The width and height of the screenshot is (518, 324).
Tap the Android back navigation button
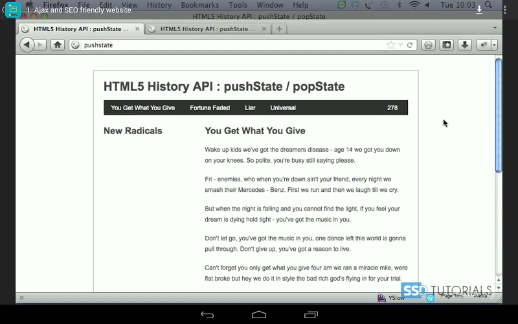[x=207, y=315]
